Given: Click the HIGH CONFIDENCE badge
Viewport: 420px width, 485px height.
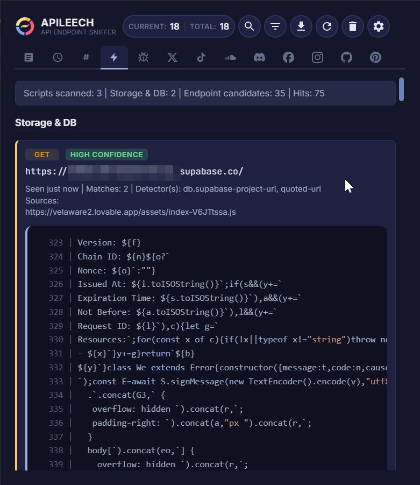Looking at the screenshot, I should click(106, 154).
